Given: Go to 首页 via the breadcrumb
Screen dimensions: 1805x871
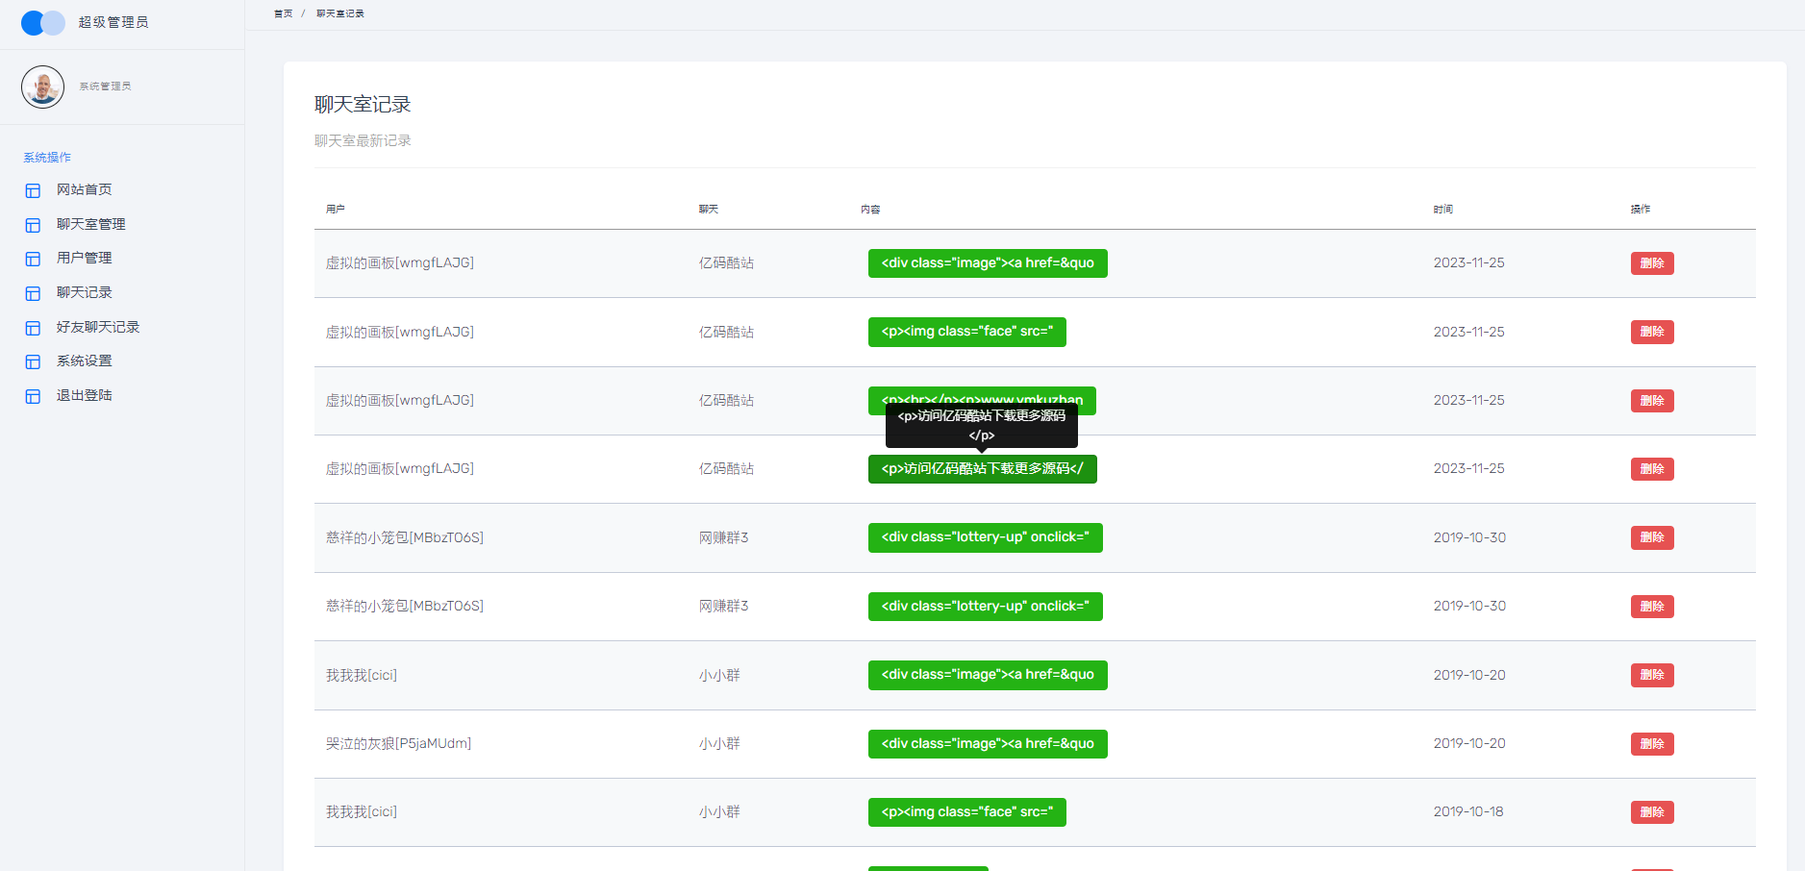Looking at the screenshot, I should [x=283, y=13].
